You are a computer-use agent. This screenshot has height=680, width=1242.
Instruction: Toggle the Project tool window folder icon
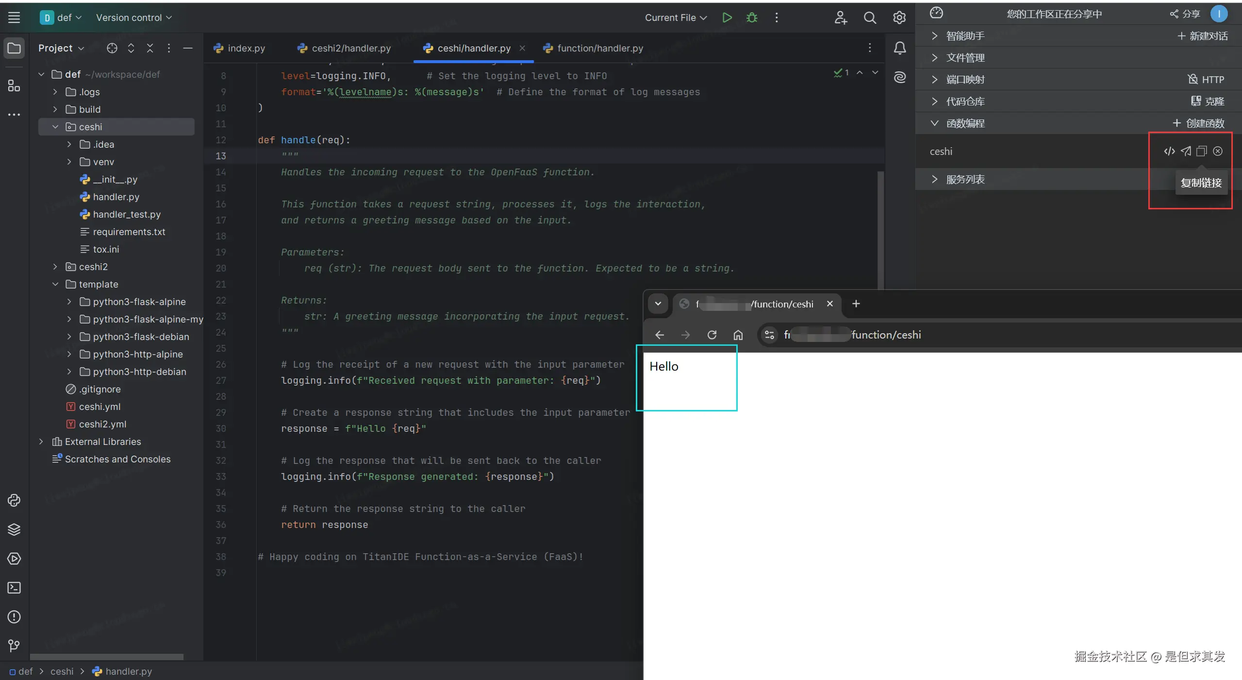[14, 48]
